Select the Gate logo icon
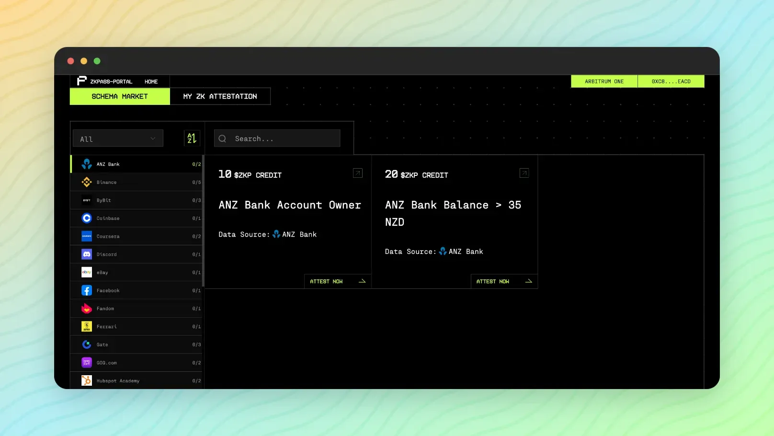The height and width of the screenshot is (436, 774). [87, 344]
